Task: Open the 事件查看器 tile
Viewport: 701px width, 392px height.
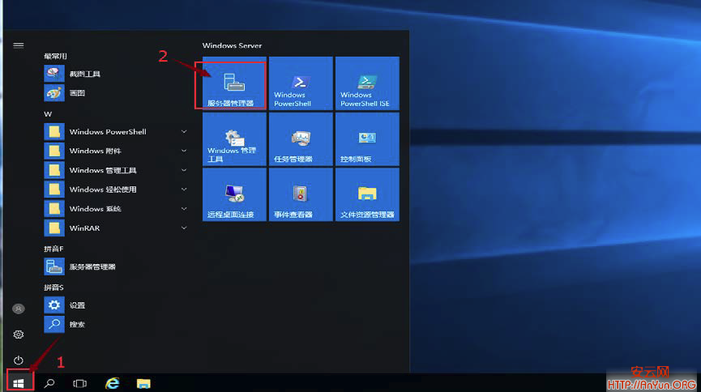Action: tap(301, 194)
